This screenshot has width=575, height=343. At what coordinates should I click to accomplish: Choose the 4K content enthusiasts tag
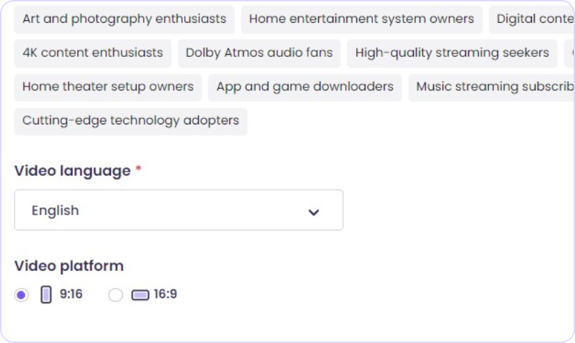[92, 53]
